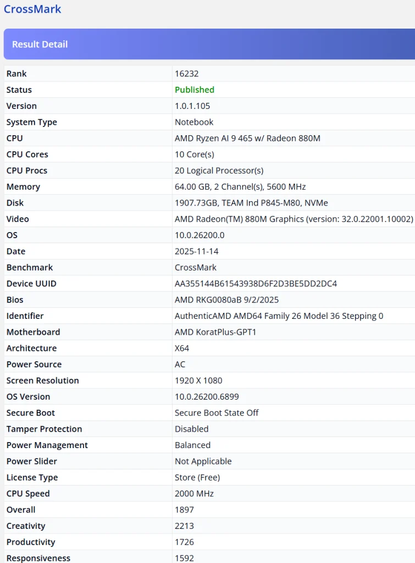
Task: Select the AMD KoratPlus-GPT1 motherboard value
Action: click(215, 332)
